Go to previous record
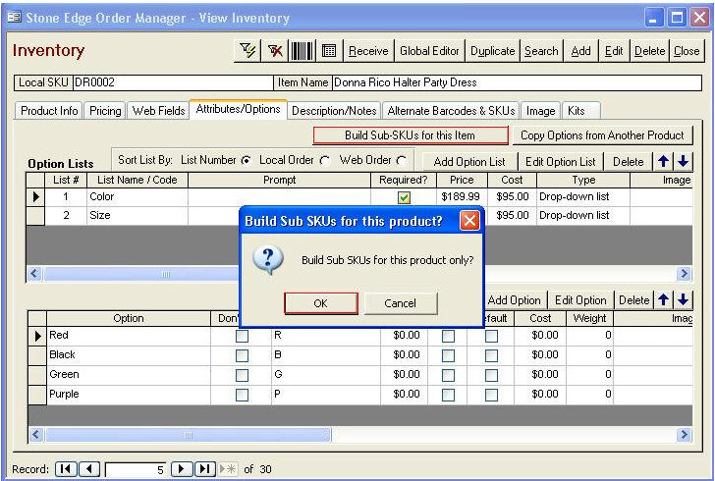 pos(89,468)
